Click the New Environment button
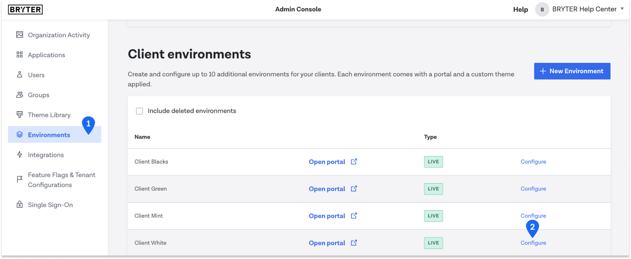Viewport: 631px width, 259px height. 572,71
